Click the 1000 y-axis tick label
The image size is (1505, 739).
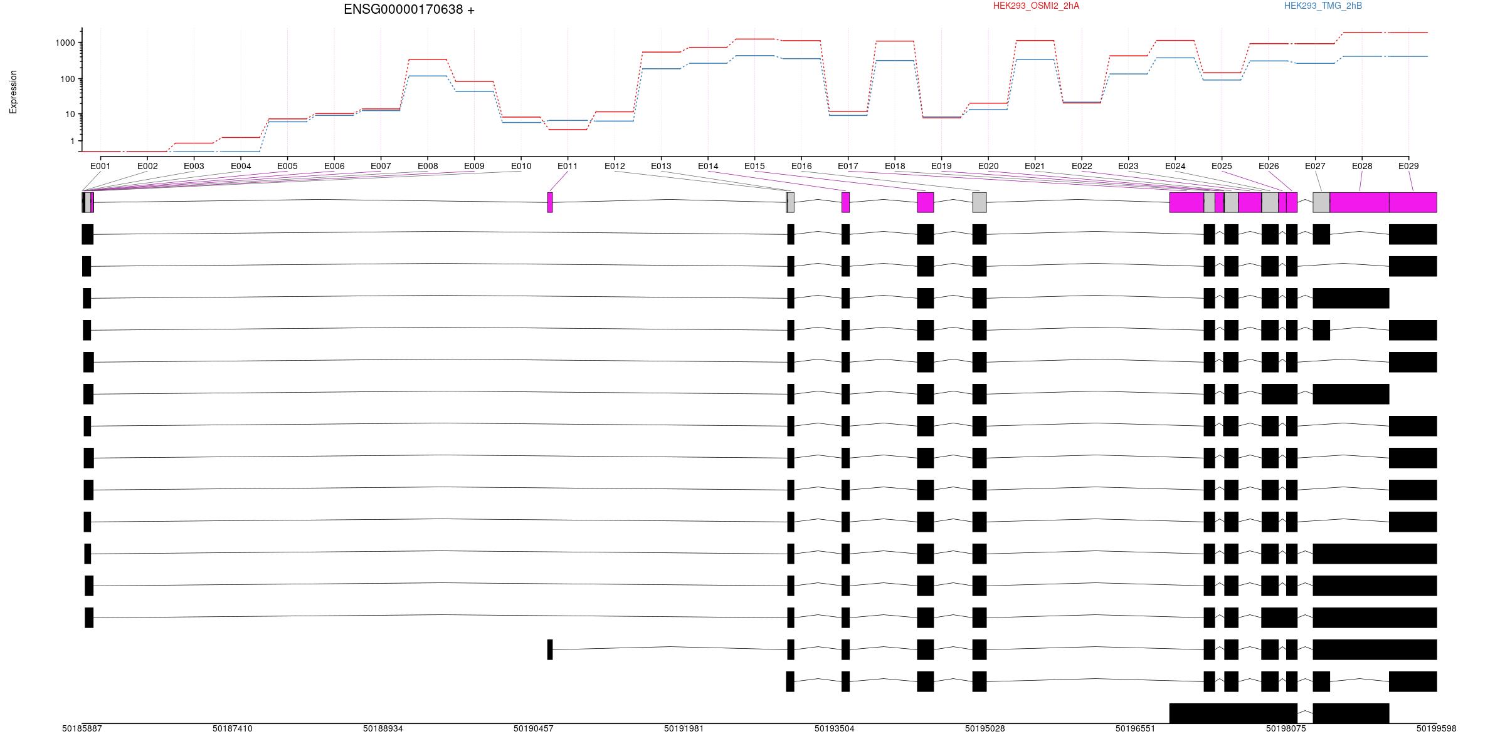(65, 43)
